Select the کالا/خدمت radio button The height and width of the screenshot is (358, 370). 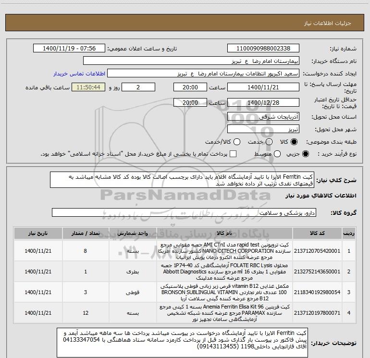coord(237,142)
